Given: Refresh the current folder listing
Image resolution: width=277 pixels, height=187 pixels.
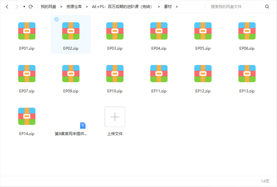Looking at the screenshot, I should pos(31,6).
